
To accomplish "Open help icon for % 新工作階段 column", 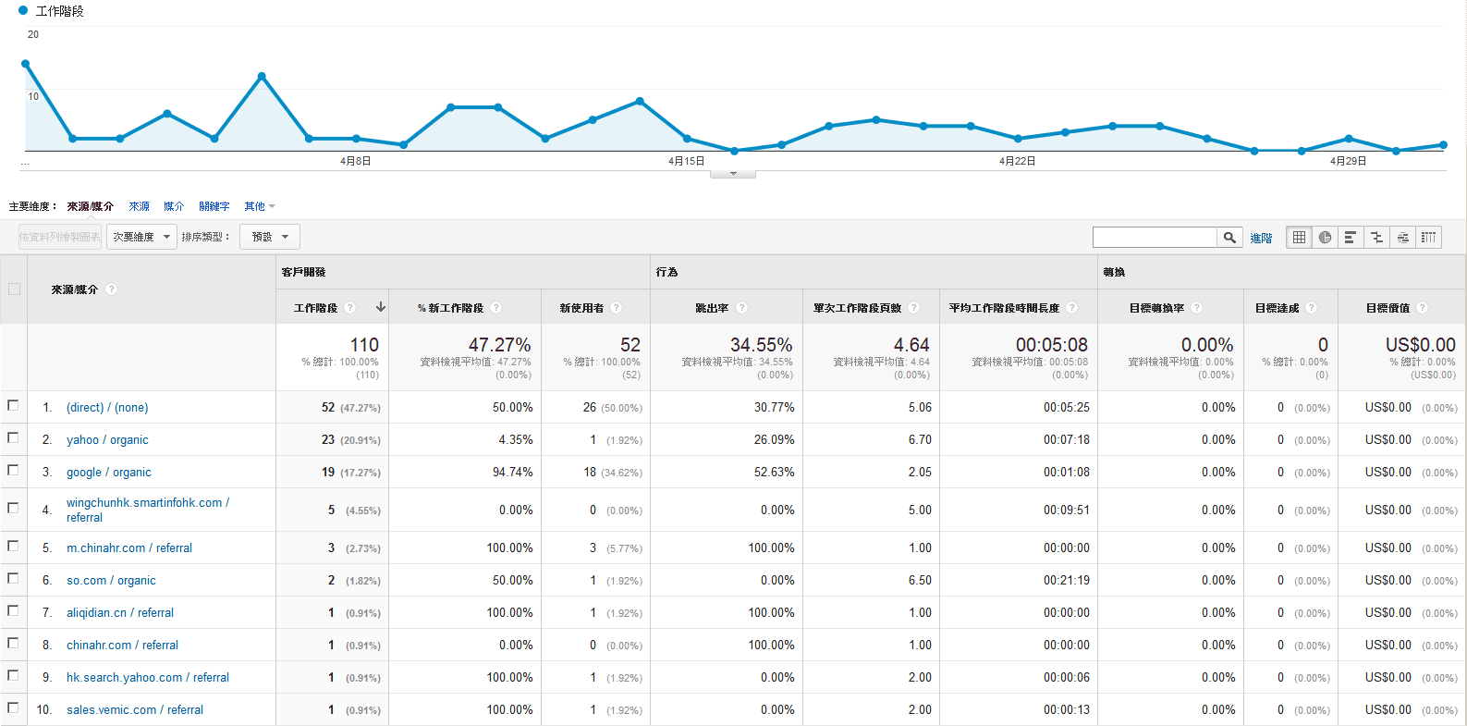I will [495, 308].
